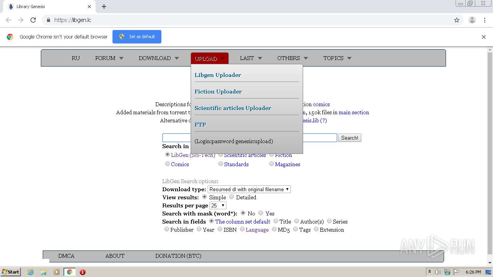Select the Publisher search field radio
The width and height of the screenshot is (493, 277).
click(x=167, y=229)
